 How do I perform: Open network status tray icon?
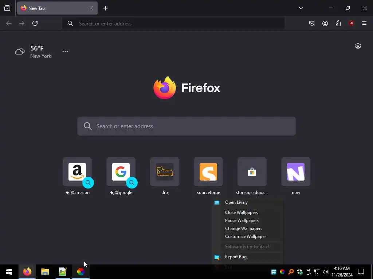(x=317, y=272)
